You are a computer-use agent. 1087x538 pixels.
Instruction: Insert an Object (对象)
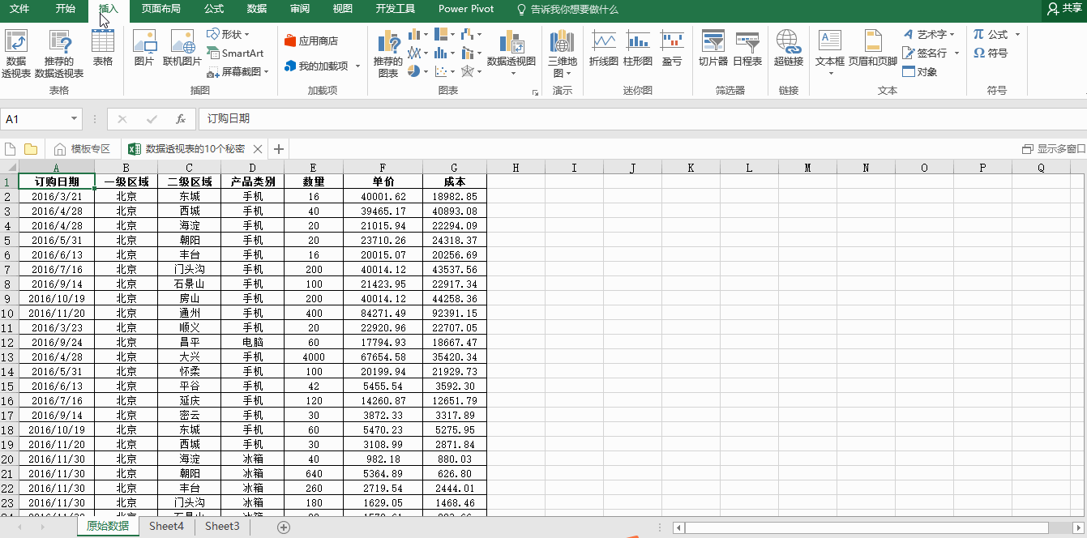920,71
